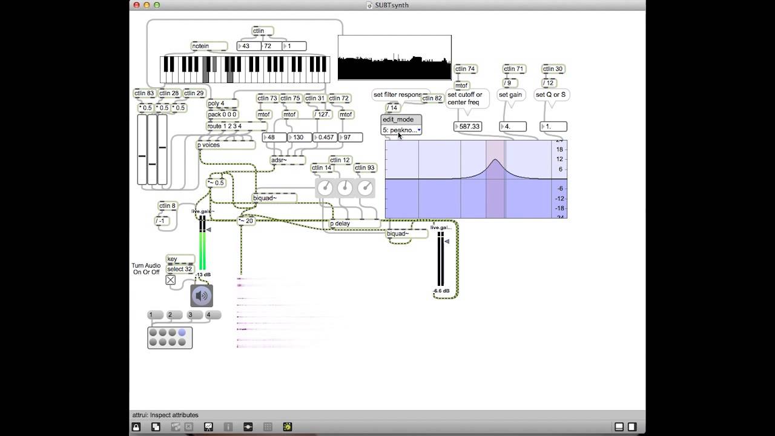This screenshot has width=775, height=436.
Task: Click the number box showing 48
Action: click(274, 137)
